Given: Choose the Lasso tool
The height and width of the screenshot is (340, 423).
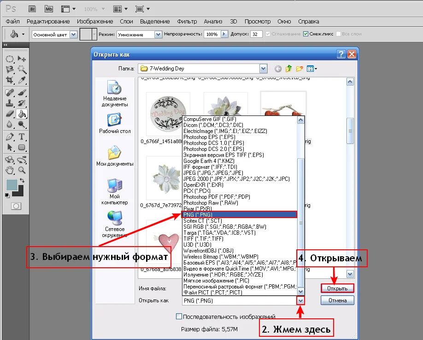Looking at the screenshot, I should tap(10, 69).
